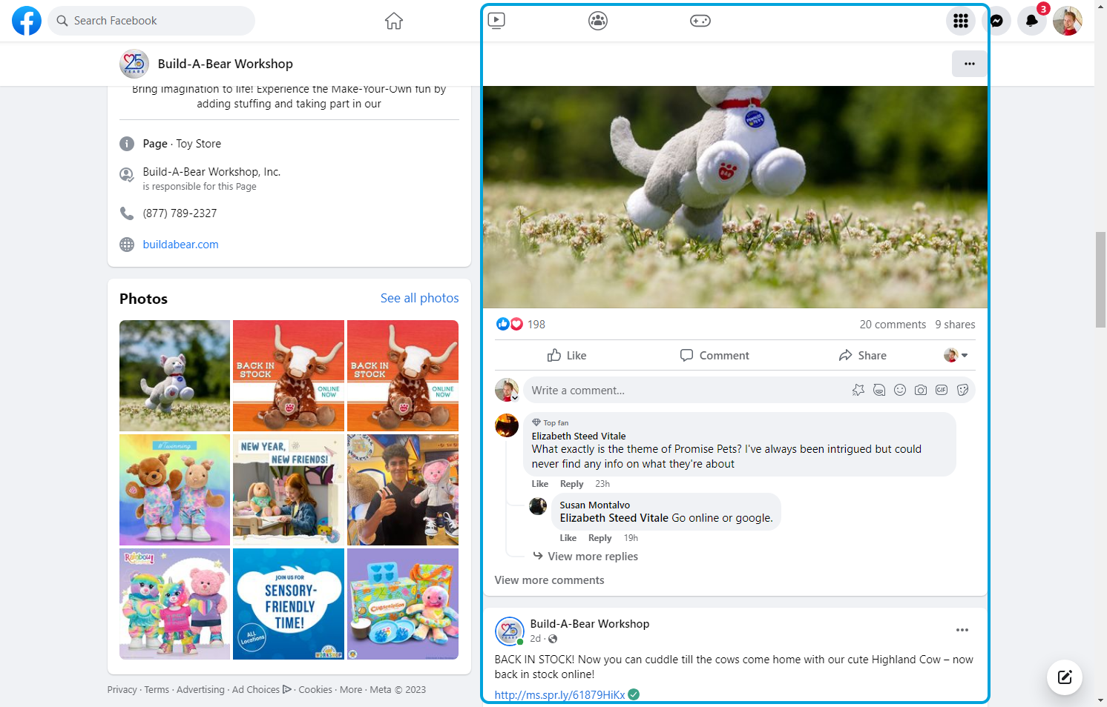This screenshot has width=1107, height=707.
Task: Click Terms footer link
Action: tap(157, 690)
